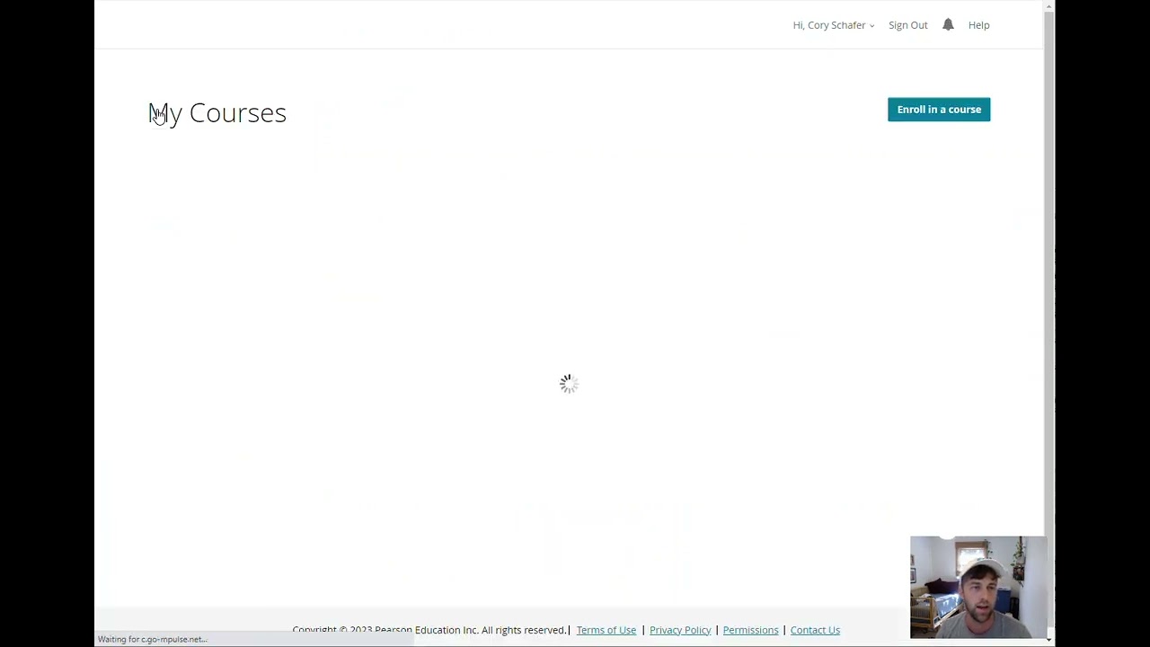
Task: Click the small chevron beside Cory Schafer
Action: click(871, 26)
